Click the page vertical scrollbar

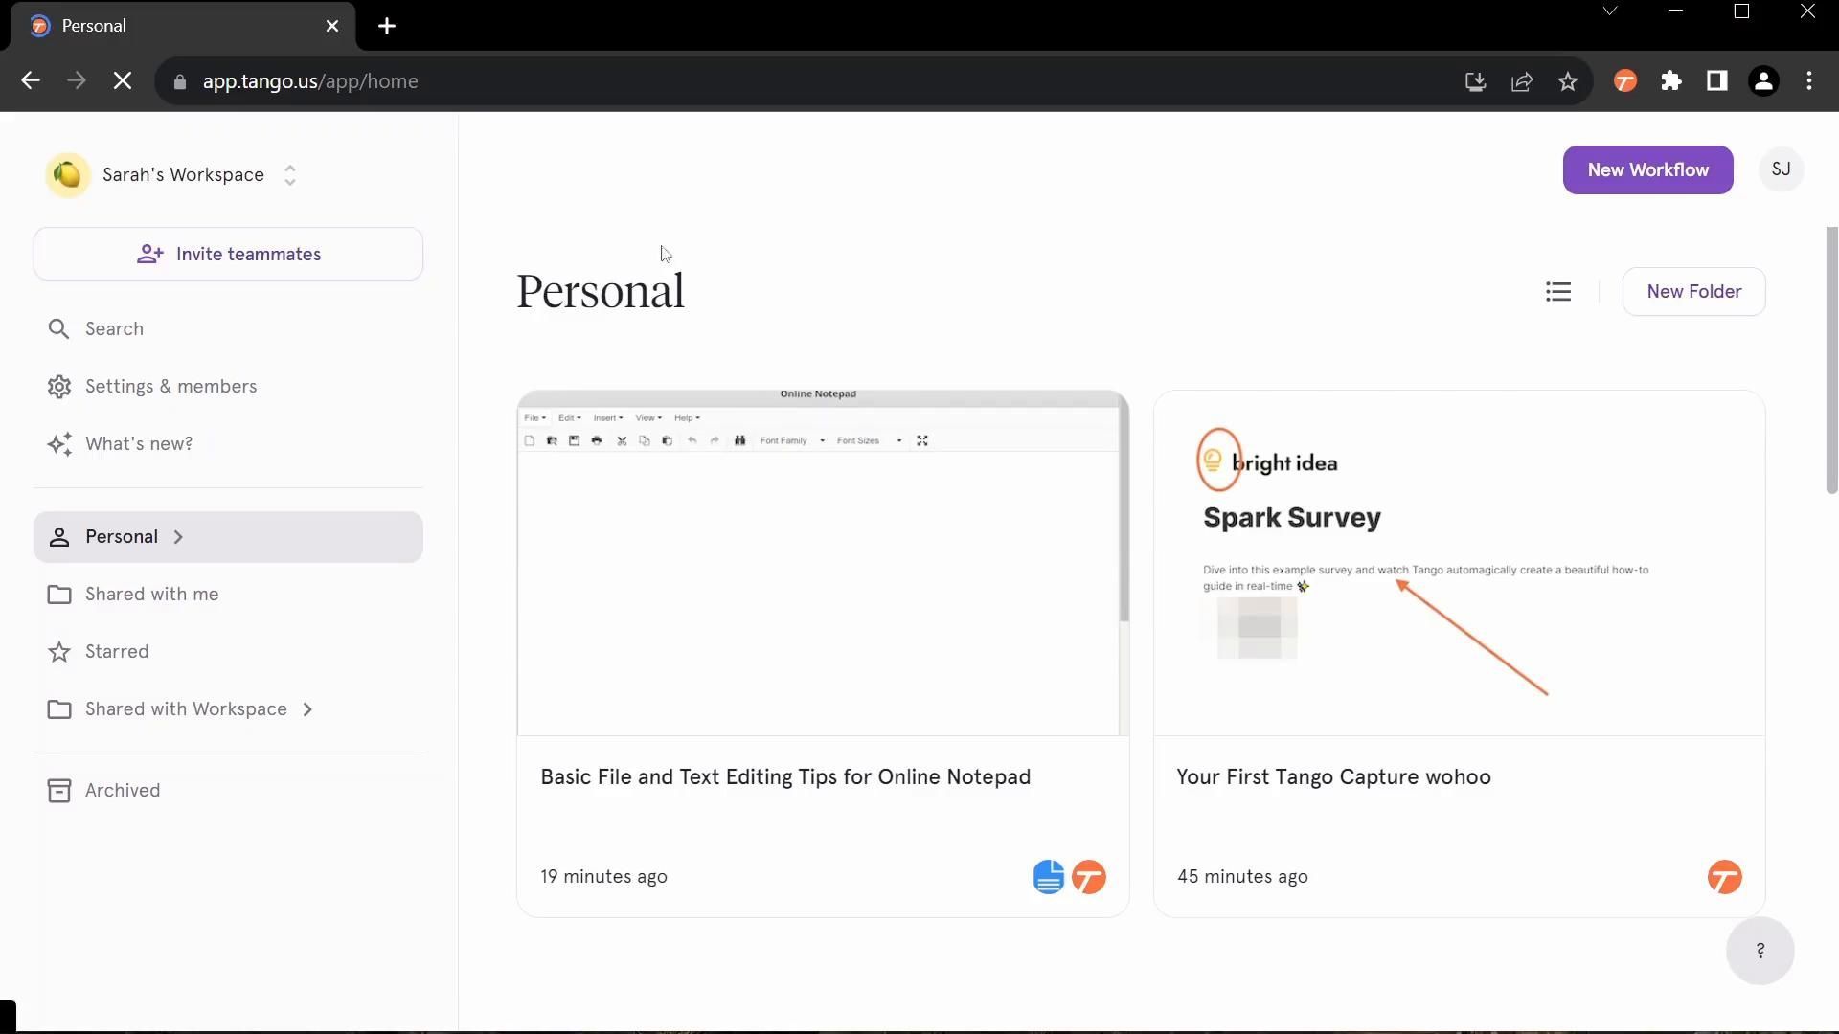pos(1831,361)
